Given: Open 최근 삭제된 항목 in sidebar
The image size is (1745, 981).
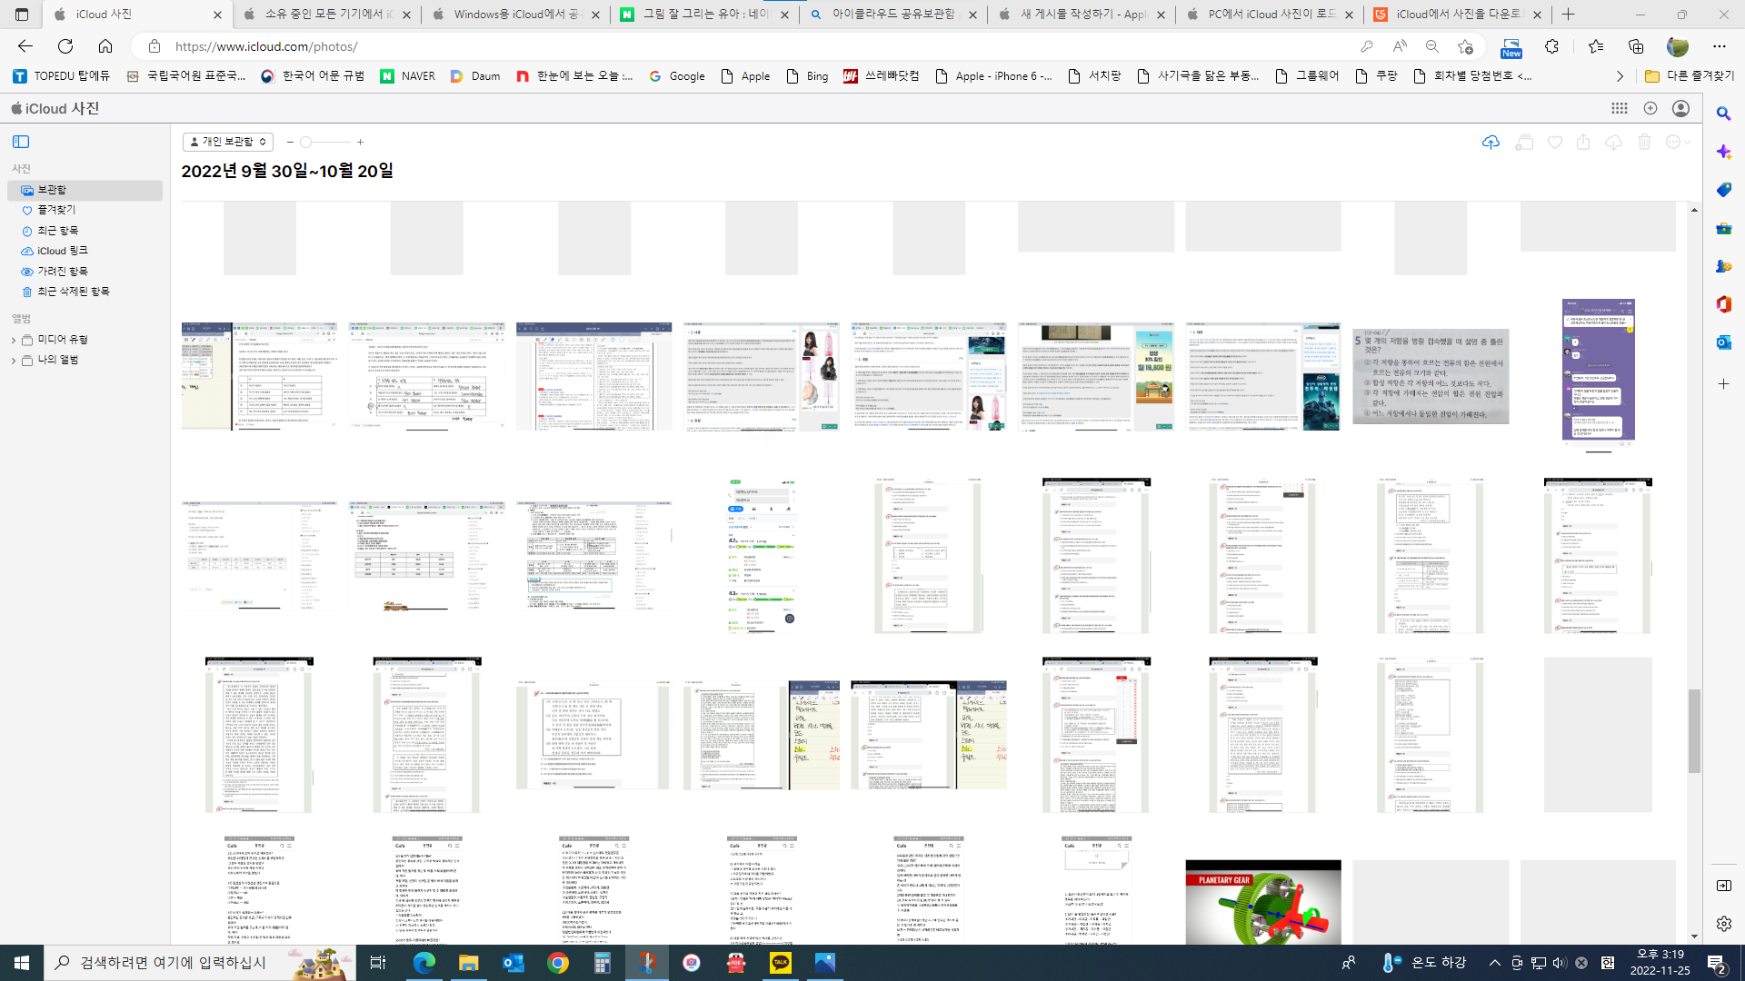Looking at the screenshot, I should tap(73, 292).
